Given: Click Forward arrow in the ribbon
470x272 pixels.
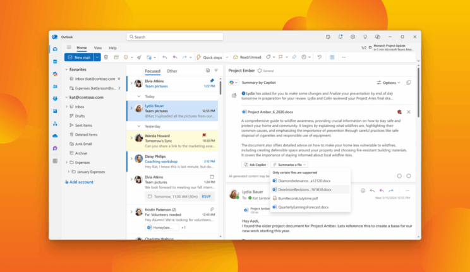Looking at the screenshot, I should coord(184,57).
